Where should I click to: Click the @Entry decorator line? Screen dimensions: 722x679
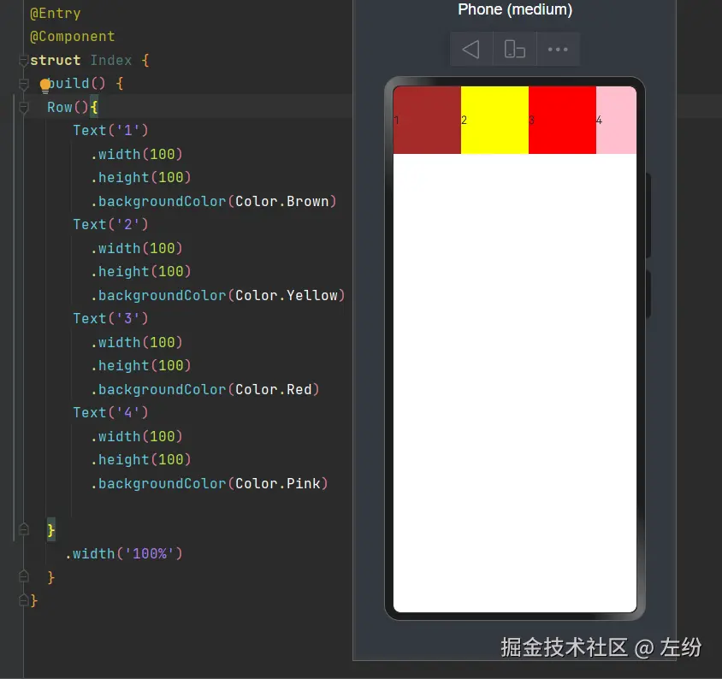56,14
